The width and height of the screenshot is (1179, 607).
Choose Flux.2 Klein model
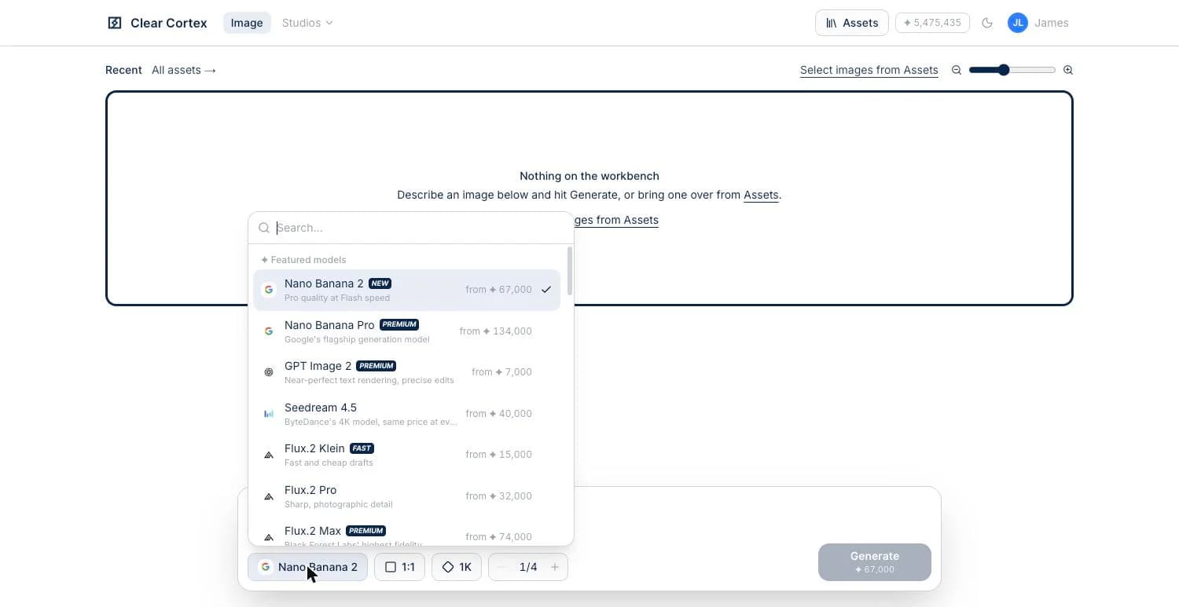[x=406, y=455]
